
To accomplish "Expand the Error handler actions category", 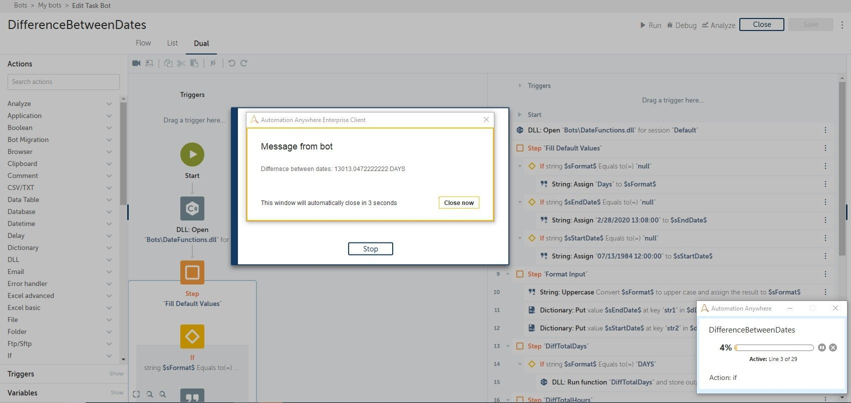I will [109, 283].
